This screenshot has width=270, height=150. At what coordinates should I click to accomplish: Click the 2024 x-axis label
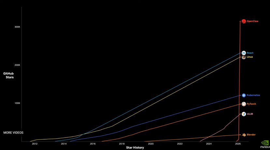tap(209, 144)
